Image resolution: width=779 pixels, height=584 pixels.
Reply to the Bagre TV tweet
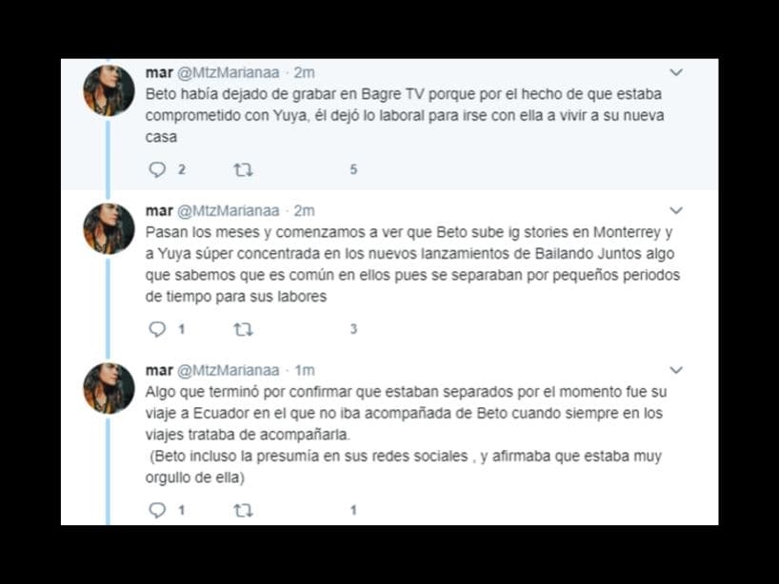point(157,169)
